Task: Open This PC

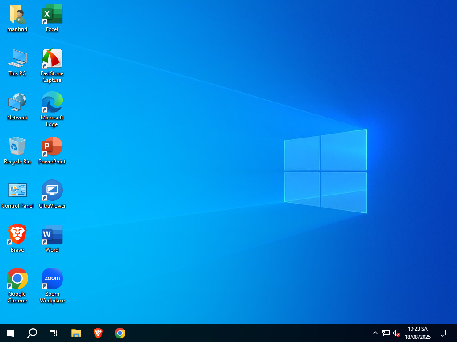Action: click(x=17, y=58)
